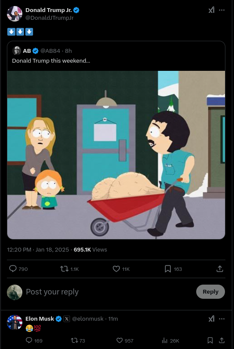The image size is (234, 349).
Task: Open more options menu on main post
Action: pyautogui.click(x=222, y=10)
